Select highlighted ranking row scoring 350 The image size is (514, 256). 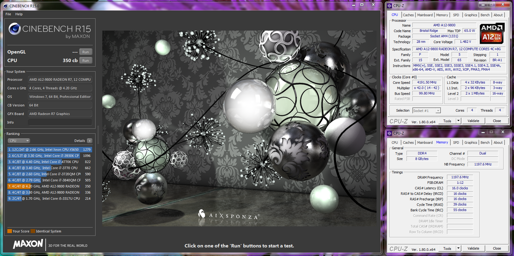[x=50, y=186]
